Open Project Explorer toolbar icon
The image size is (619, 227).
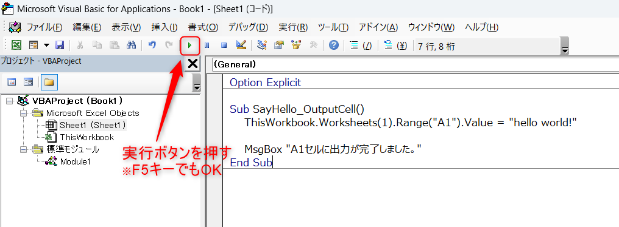pos(261,46)
